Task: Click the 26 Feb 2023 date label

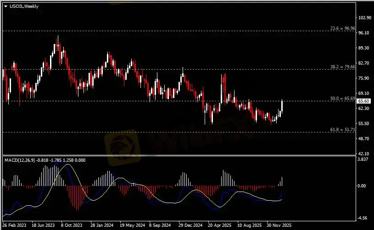Action: pos(14,225)
